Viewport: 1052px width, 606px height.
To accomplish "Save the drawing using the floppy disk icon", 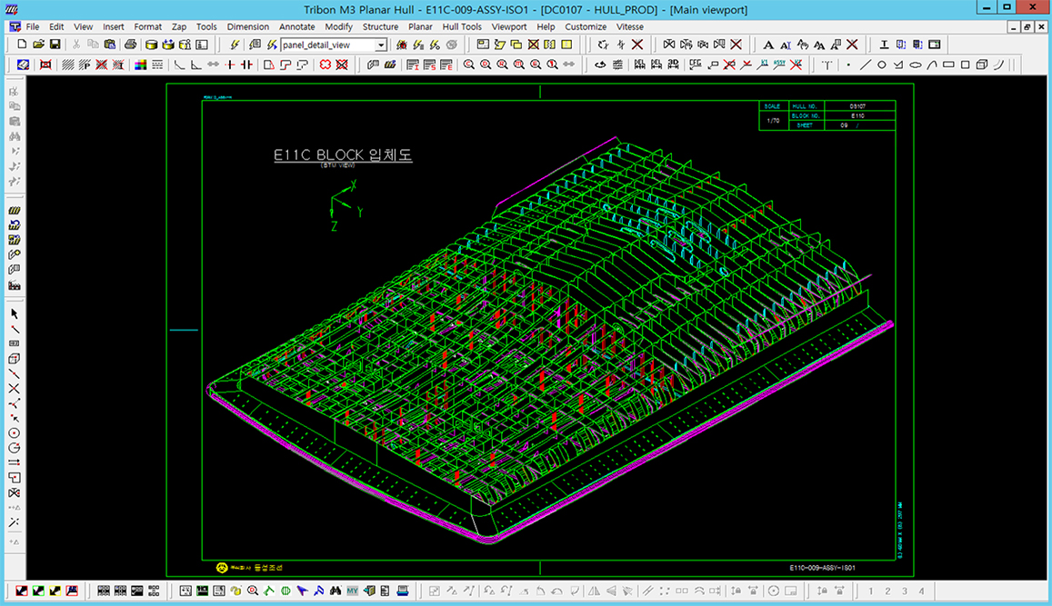I will 55,45.
